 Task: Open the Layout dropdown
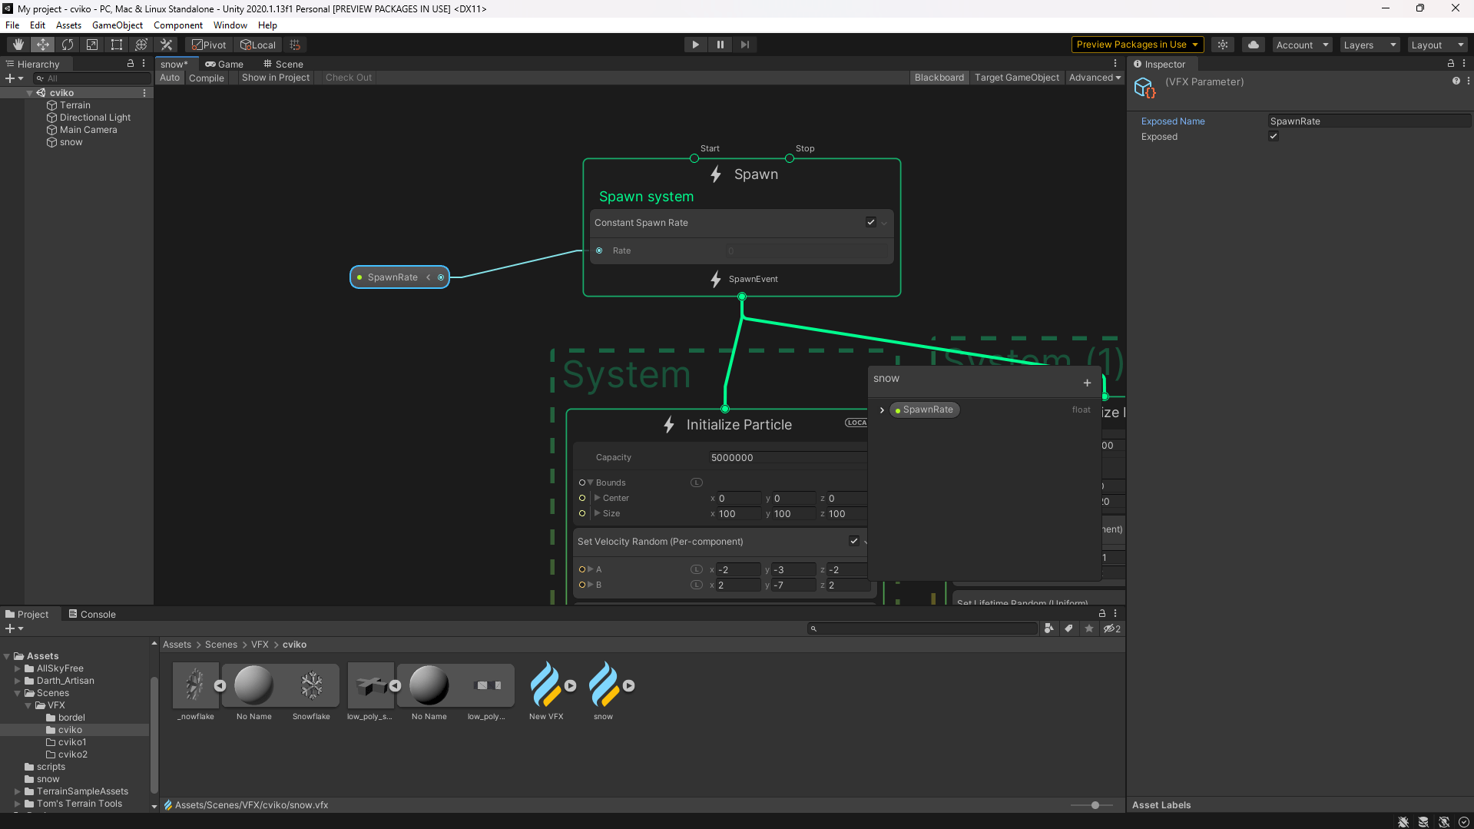coord(1437,45)
